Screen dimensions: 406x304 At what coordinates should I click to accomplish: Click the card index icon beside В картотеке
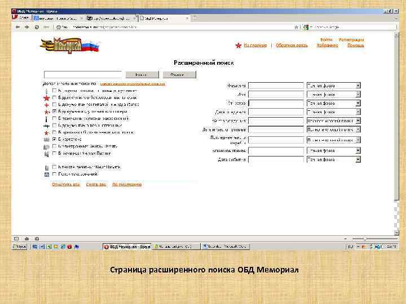click(x=46, y=140)
